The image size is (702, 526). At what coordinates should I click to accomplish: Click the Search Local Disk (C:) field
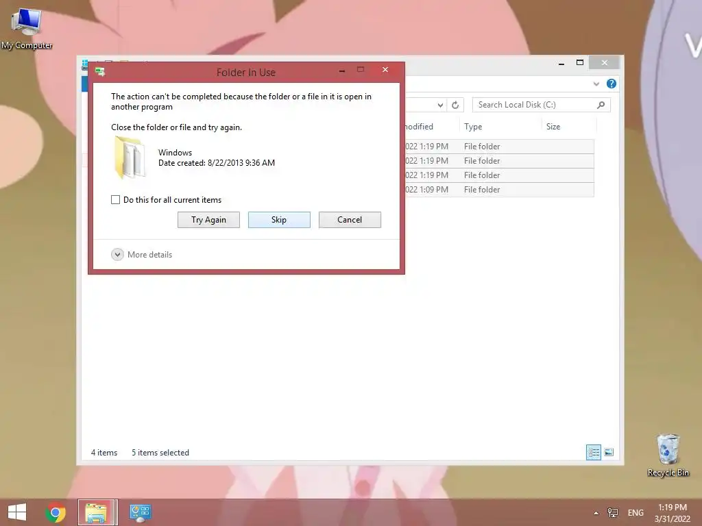tap(541, 105)
